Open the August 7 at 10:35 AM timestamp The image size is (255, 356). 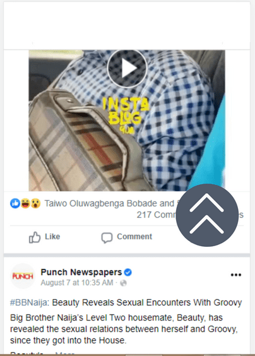pos(77,283)
